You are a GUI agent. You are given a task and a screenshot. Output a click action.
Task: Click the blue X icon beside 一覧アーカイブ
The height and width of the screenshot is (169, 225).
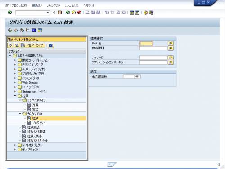pyautogui.click(x=51, y=45)
